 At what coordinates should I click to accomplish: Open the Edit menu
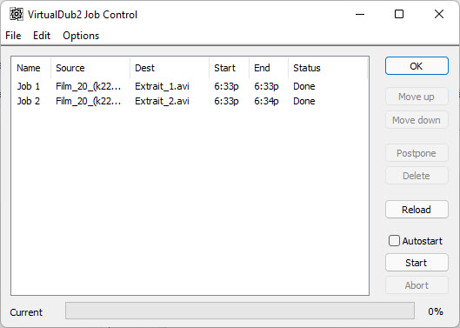[x=42, y=36]
